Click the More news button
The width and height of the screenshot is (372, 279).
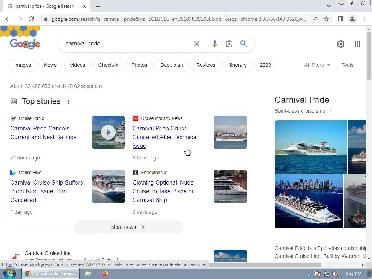128,227
